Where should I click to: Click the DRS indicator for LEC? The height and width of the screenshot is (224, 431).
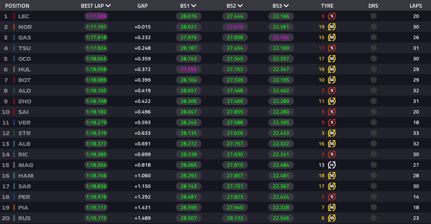coord(374,16)
